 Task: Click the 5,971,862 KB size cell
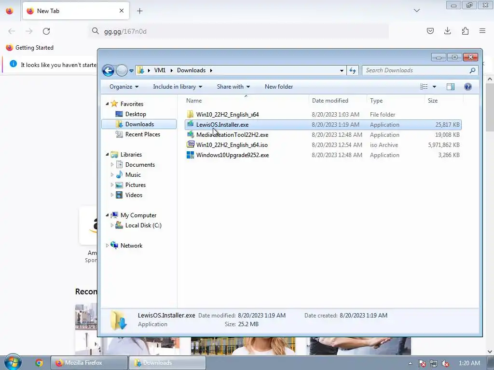click(x=444, y=145)
